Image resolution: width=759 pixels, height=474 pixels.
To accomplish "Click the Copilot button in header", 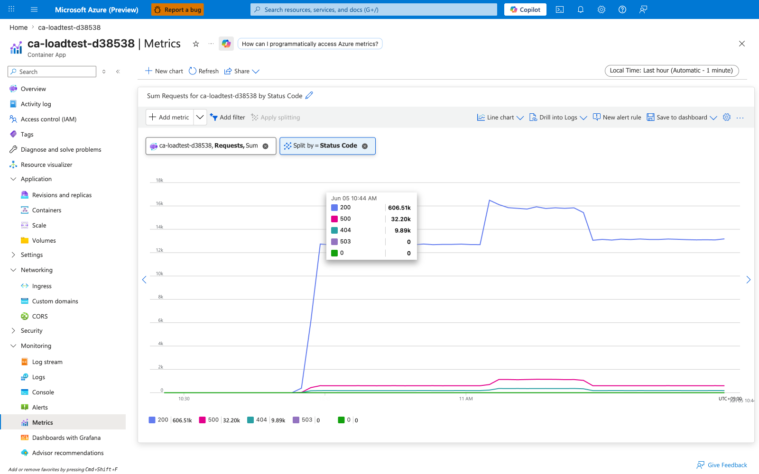I will [x=525, y=9].
